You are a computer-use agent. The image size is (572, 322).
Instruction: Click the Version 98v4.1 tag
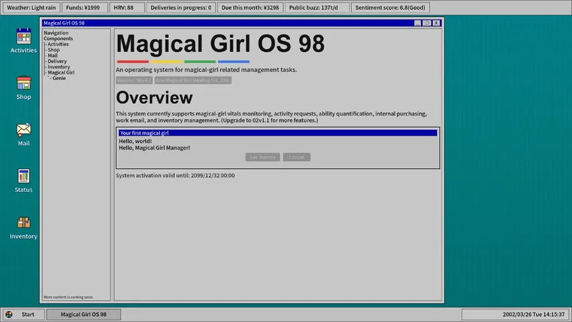(x=134, y=80)
